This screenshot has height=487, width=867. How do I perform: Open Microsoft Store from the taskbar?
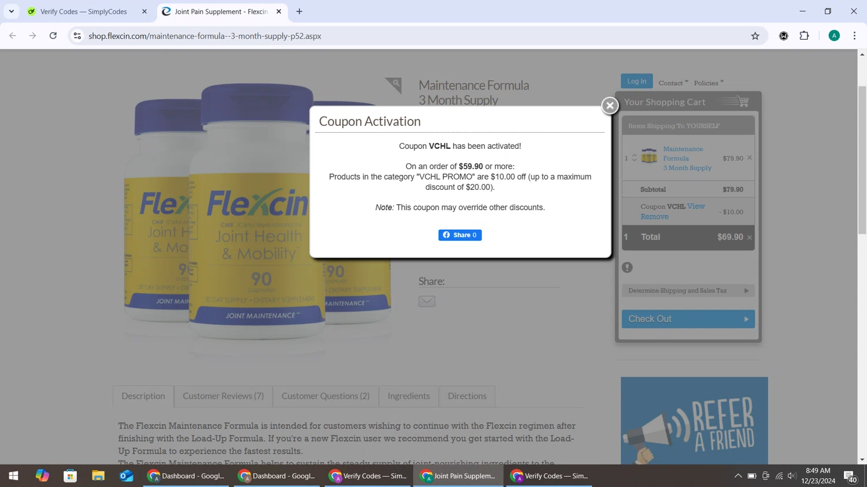71,476
